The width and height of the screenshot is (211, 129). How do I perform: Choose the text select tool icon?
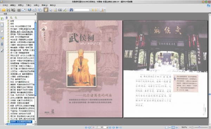click(55, 10)
